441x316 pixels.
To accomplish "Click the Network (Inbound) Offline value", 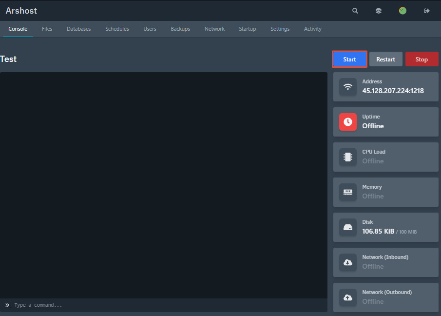I will click(373, 266).
